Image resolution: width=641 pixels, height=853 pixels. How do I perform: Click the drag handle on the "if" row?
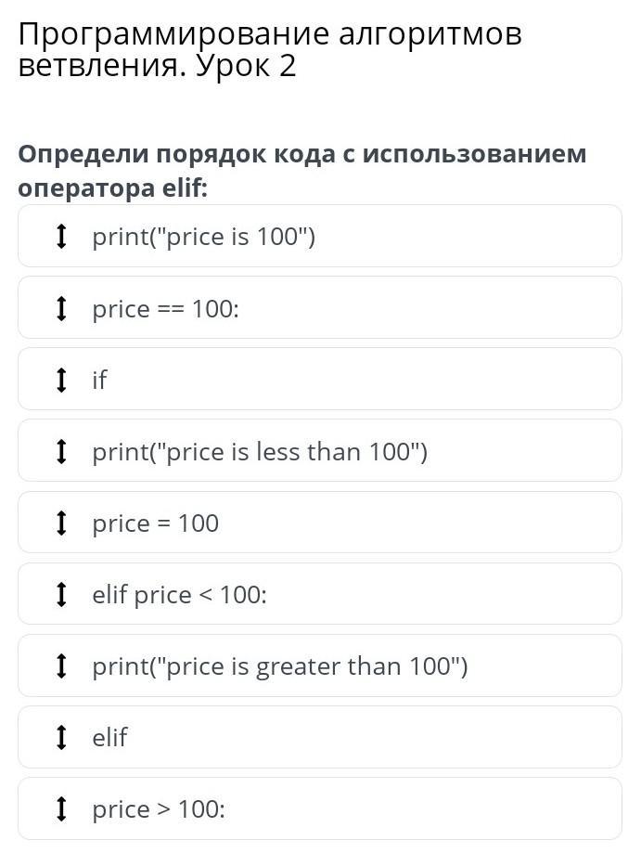(61, 380)
